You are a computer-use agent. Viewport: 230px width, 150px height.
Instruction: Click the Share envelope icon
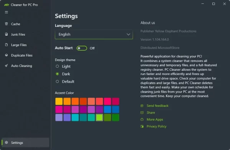tap(142, 112)
